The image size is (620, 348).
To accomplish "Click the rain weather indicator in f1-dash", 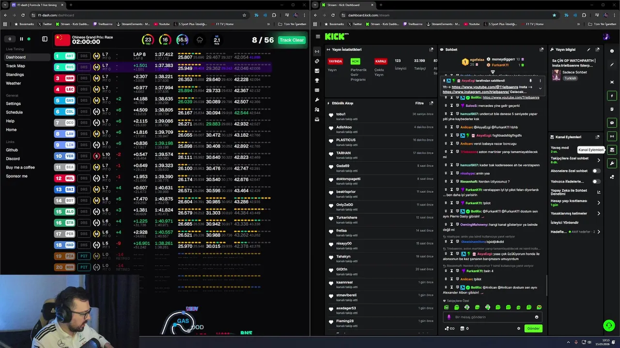I will click(200, 40).
